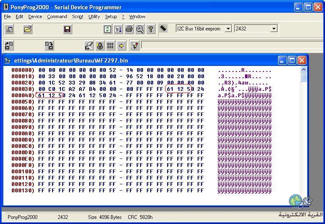Click address label 000010)

point(23,76)
